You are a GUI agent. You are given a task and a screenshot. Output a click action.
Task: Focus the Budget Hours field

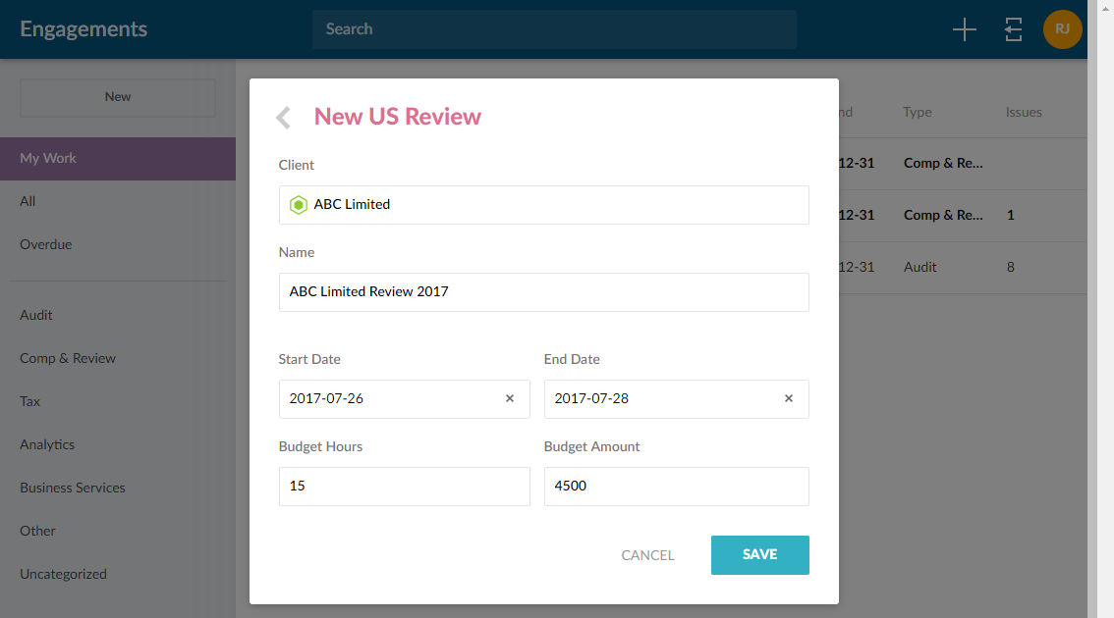404,487
